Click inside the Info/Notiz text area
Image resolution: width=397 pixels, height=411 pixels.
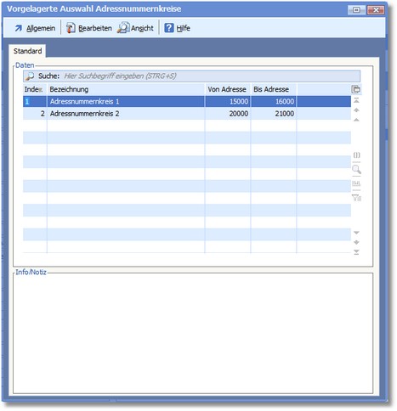click(x=193, y=333)
